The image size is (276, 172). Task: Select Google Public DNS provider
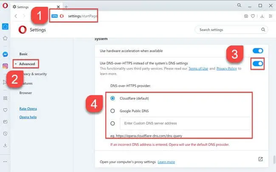[x=113, y=111]
